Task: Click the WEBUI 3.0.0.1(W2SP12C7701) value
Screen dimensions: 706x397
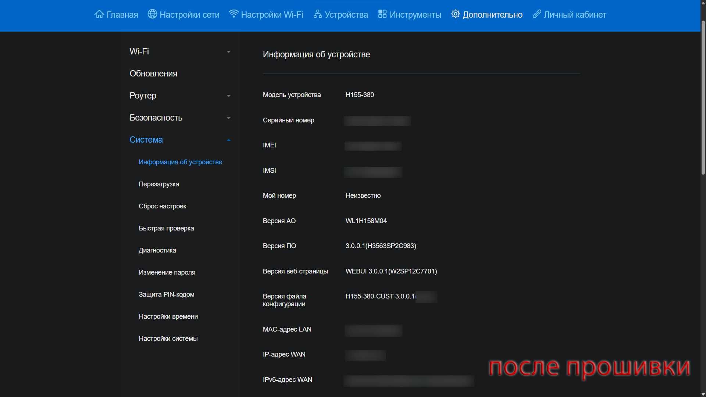Action: click(x=391, y=271)
